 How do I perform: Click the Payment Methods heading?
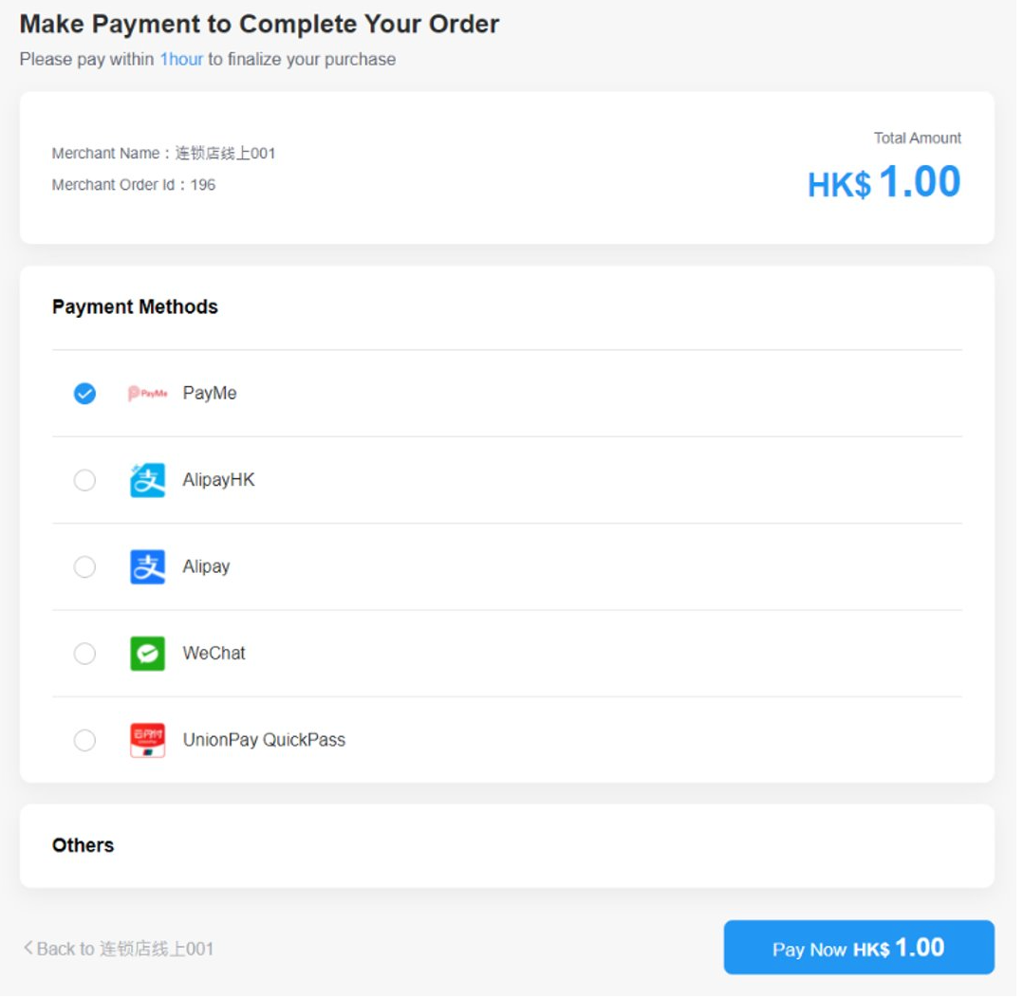(x=135, y=306)
